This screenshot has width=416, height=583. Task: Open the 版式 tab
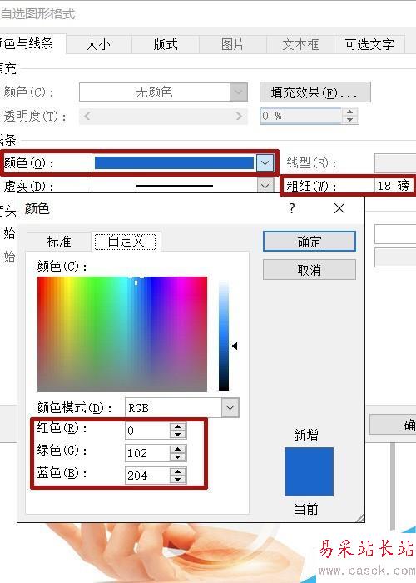pos(166,45)
